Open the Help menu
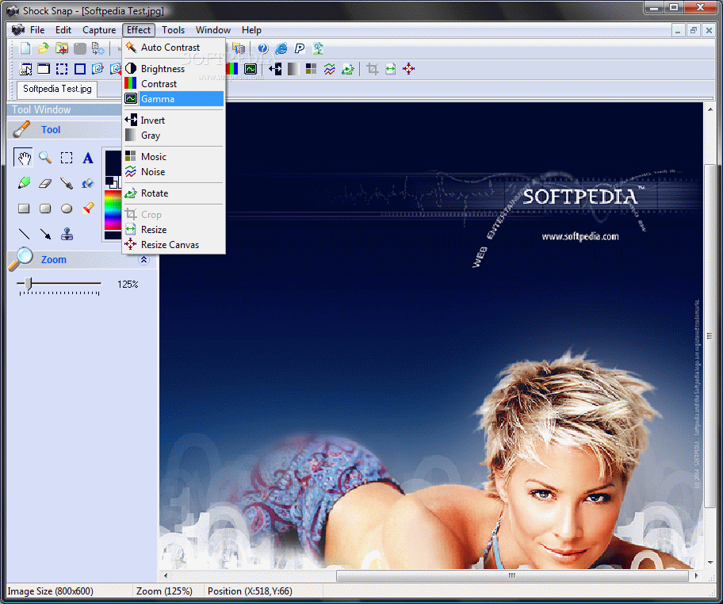723x604 pixels. click(251, 30)
